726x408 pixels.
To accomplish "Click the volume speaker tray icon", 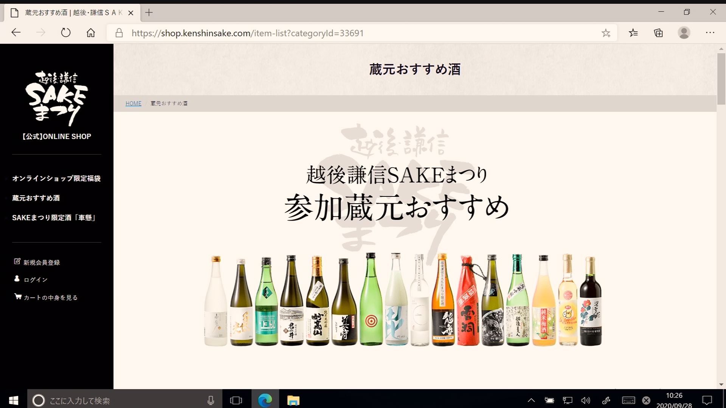I will 586,400.
